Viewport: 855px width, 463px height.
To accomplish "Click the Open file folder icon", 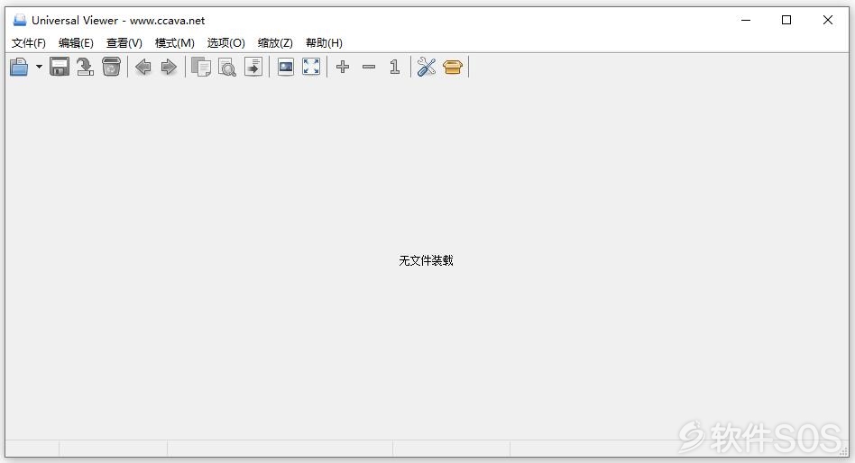I will (x=19, y=67).
